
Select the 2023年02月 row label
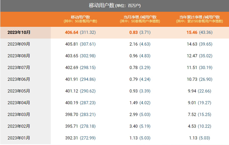[19, 126]
